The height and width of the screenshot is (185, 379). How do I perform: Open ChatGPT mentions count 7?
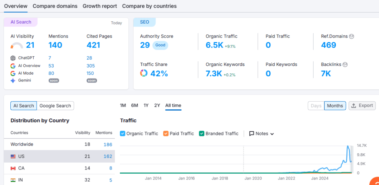(x=50, y=58)
